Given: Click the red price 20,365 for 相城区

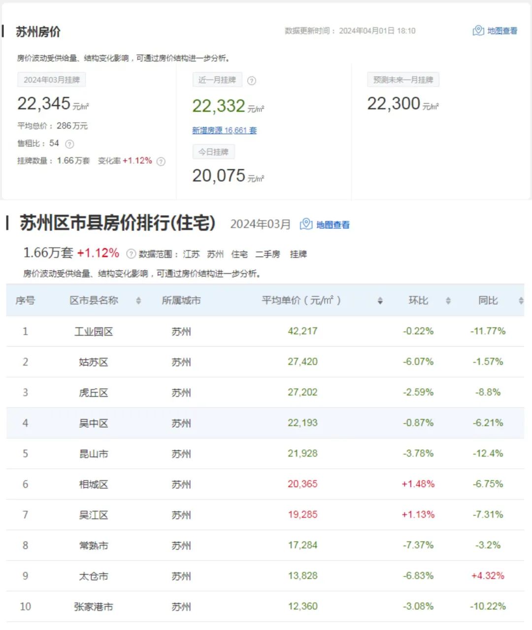Looking at the screenshot, I should [303, 484].
